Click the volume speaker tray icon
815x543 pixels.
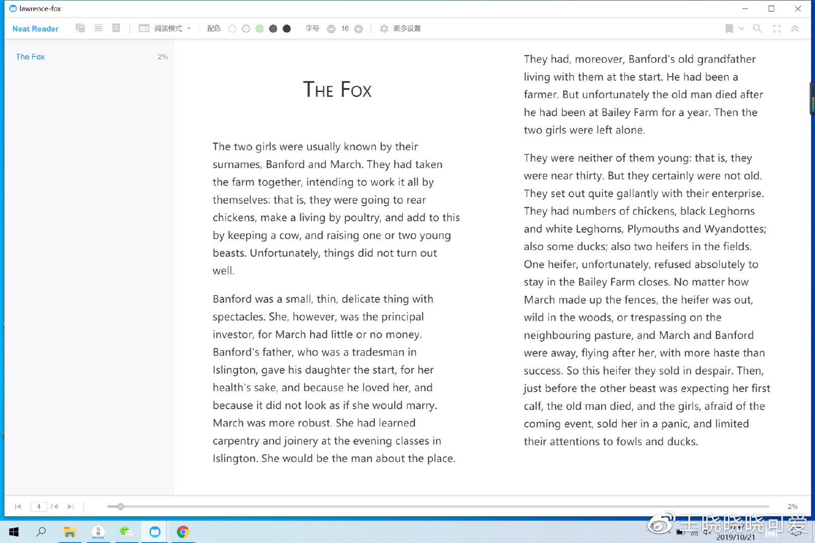(x=707, y=532)
